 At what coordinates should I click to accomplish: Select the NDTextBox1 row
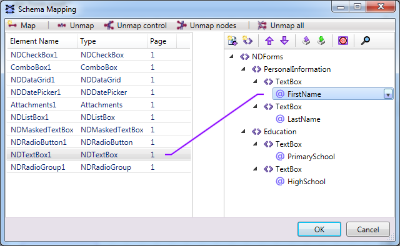point(99,155)
